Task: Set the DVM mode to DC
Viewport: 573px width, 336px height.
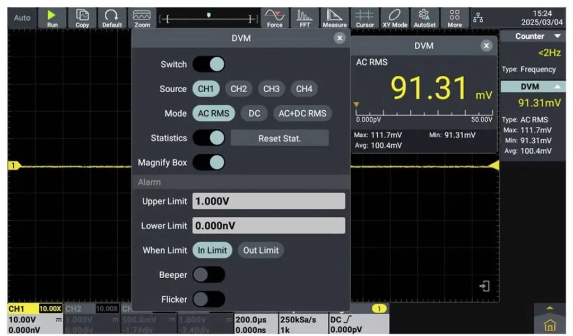Action: (254, 113)
